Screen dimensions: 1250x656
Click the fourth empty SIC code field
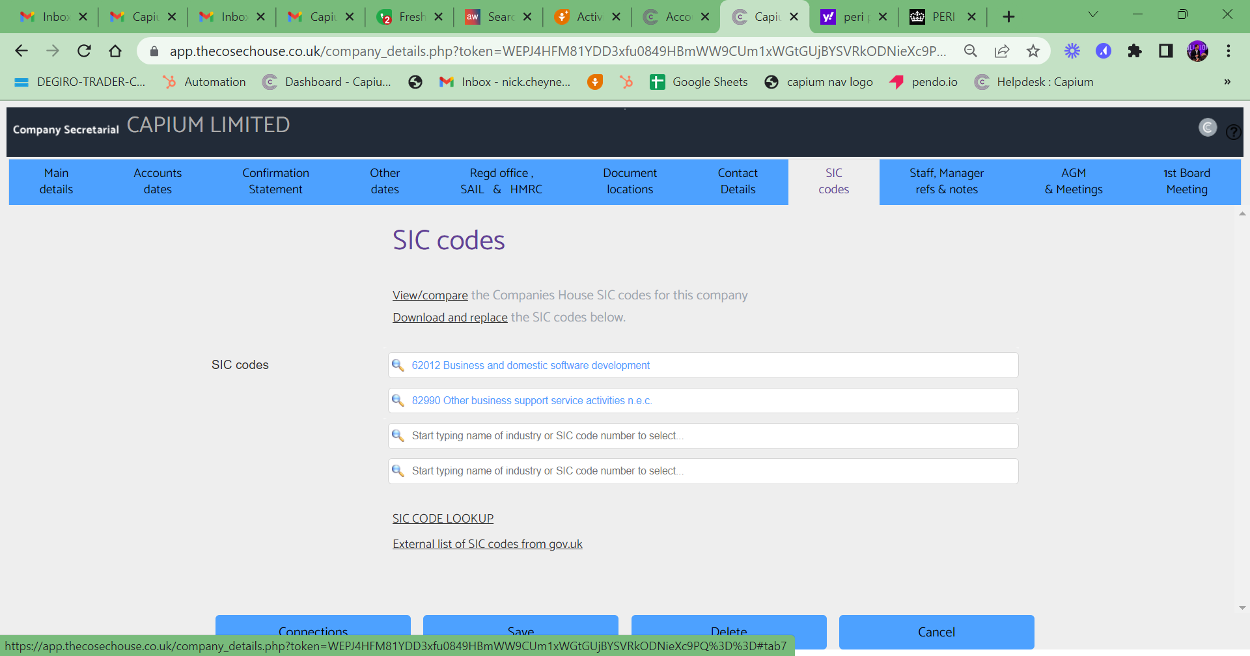(x=703, y=471)
